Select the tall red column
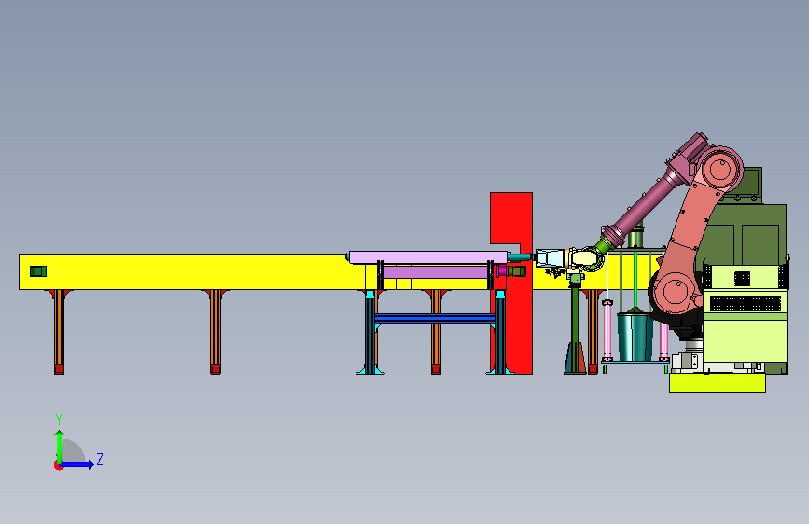Viewport: 809px width, 524px height. pos(518,310)
